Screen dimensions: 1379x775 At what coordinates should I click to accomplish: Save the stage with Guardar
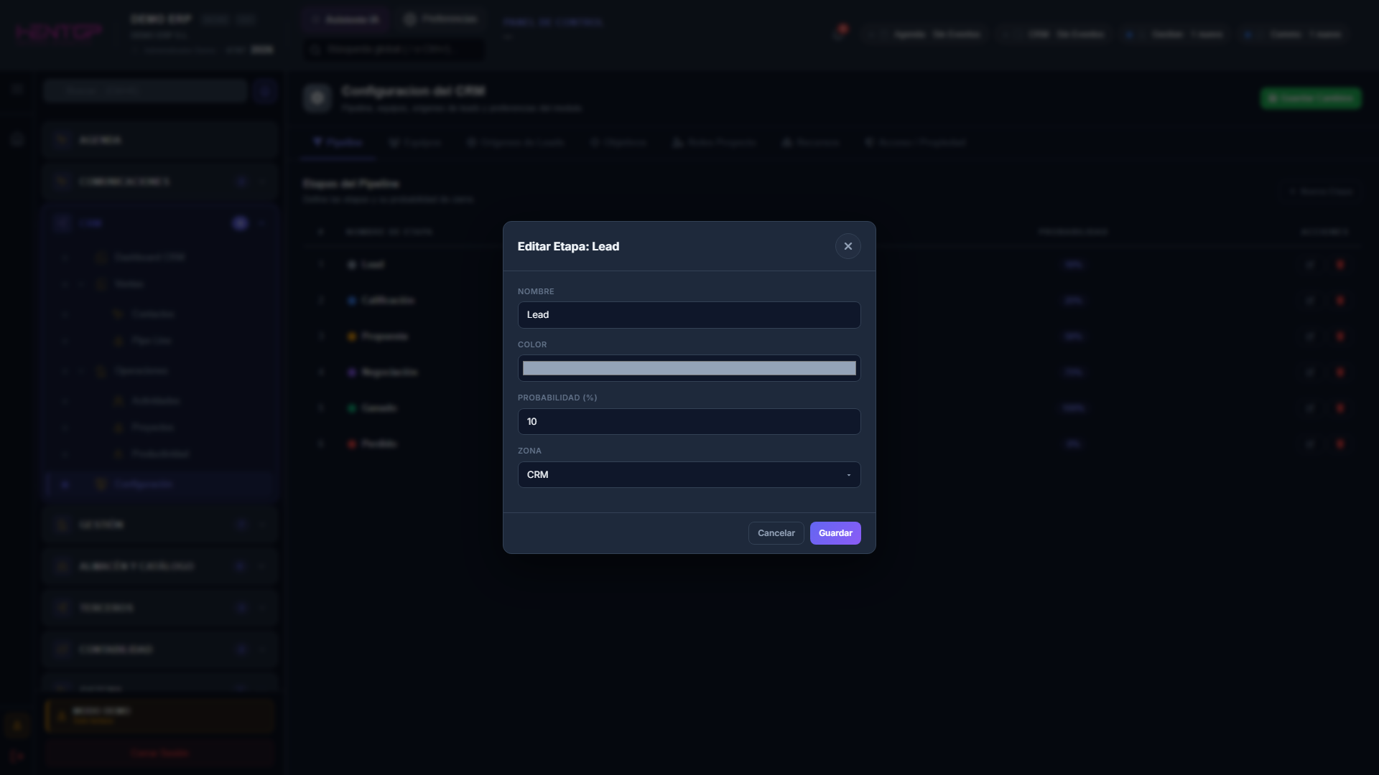point(835,533)
